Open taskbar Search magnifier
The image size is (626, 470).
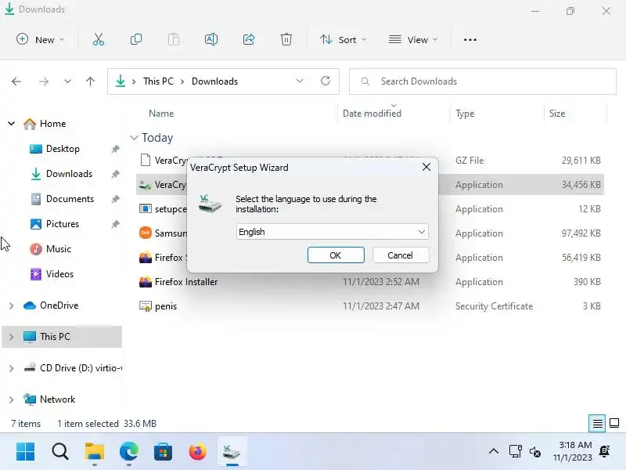[x=60, y=452]
